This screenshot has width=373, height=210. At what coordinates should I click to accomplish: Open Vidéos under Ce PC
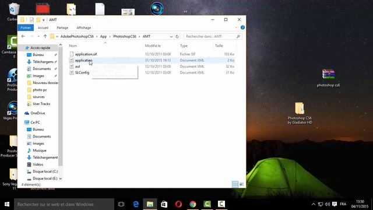38,164
